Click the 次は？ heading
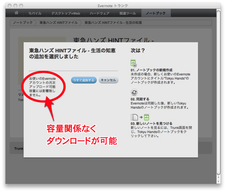226x192 pixels. 138,50
